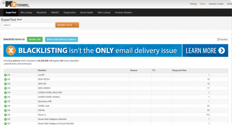Click response time 55 for SURBL multi
232x125 pixels.
pos(208,106)
